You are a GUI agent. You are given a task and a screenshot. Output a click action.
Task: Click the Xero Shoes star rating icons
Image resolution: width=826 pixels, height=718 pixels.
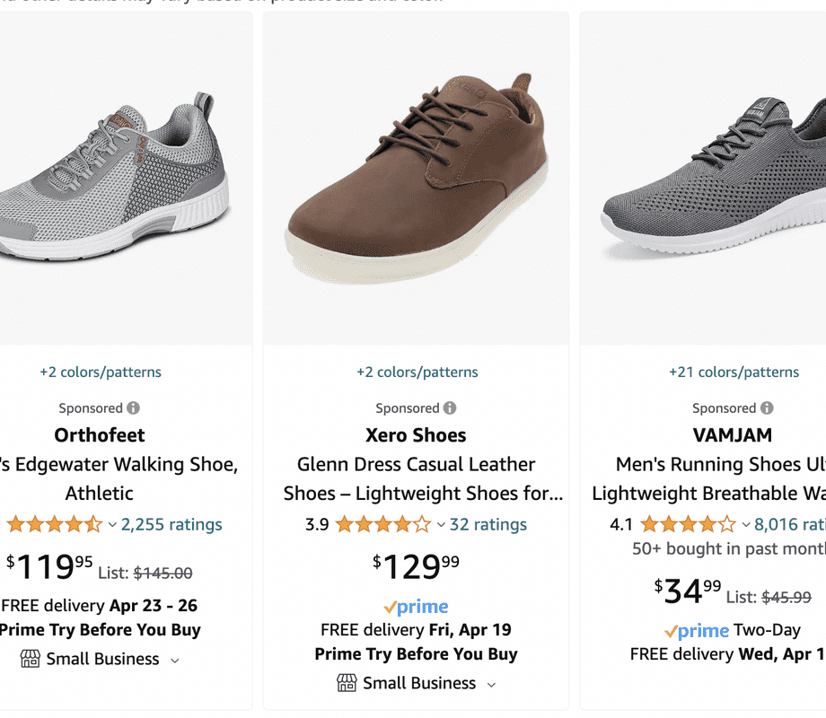click(382, 524)
